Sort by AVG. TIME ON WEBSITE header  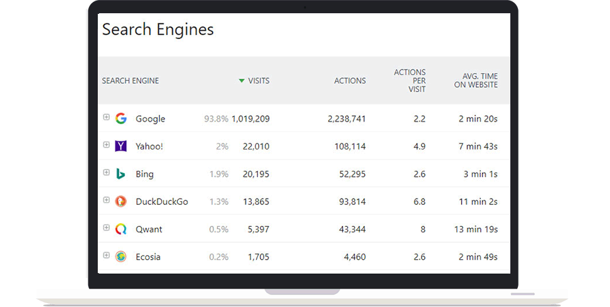coord(476,81)
